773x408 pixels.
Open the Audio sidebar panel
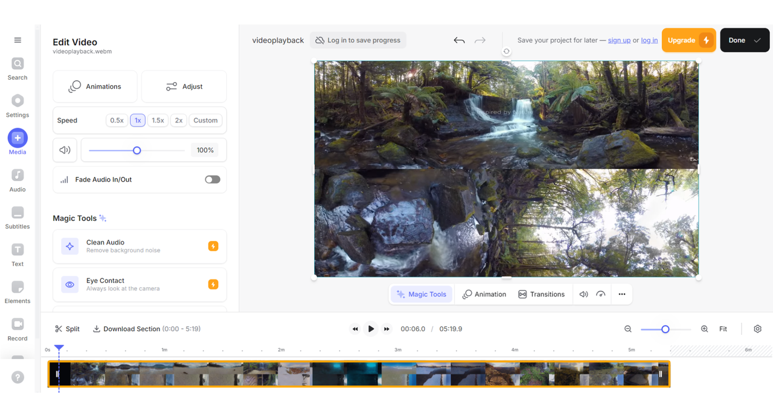[x=18, y=180]
